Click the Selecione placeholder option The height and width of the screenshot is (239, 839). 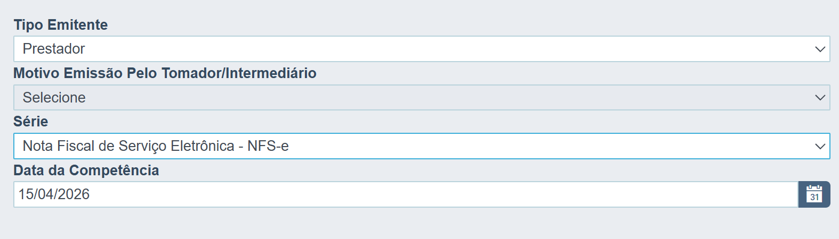pos(54,98)
